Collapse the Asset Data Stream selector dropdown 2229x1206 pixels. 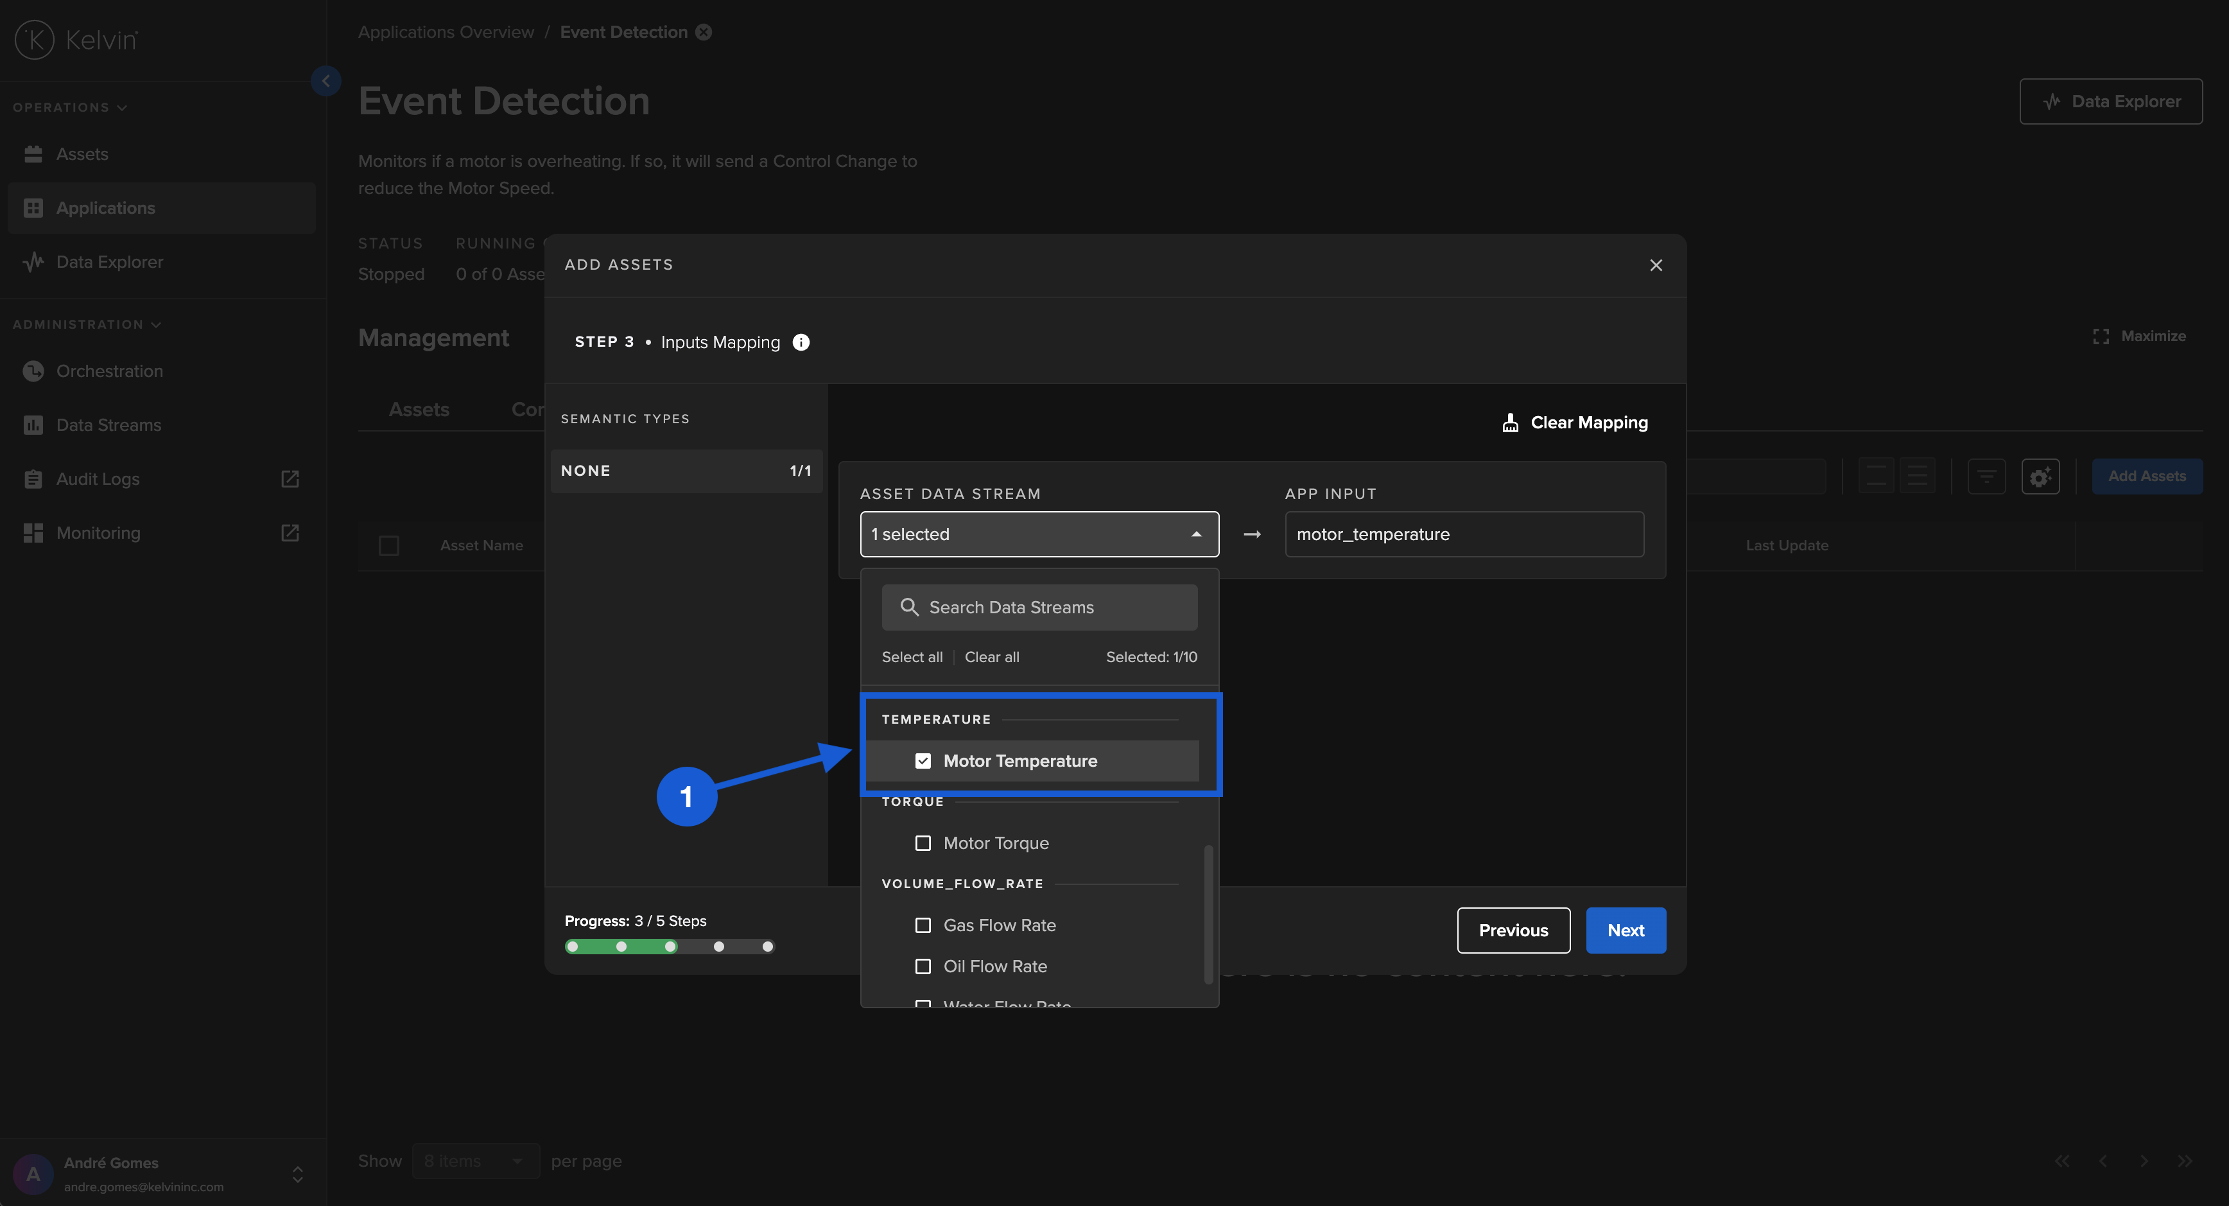[x=1197, y=533]
